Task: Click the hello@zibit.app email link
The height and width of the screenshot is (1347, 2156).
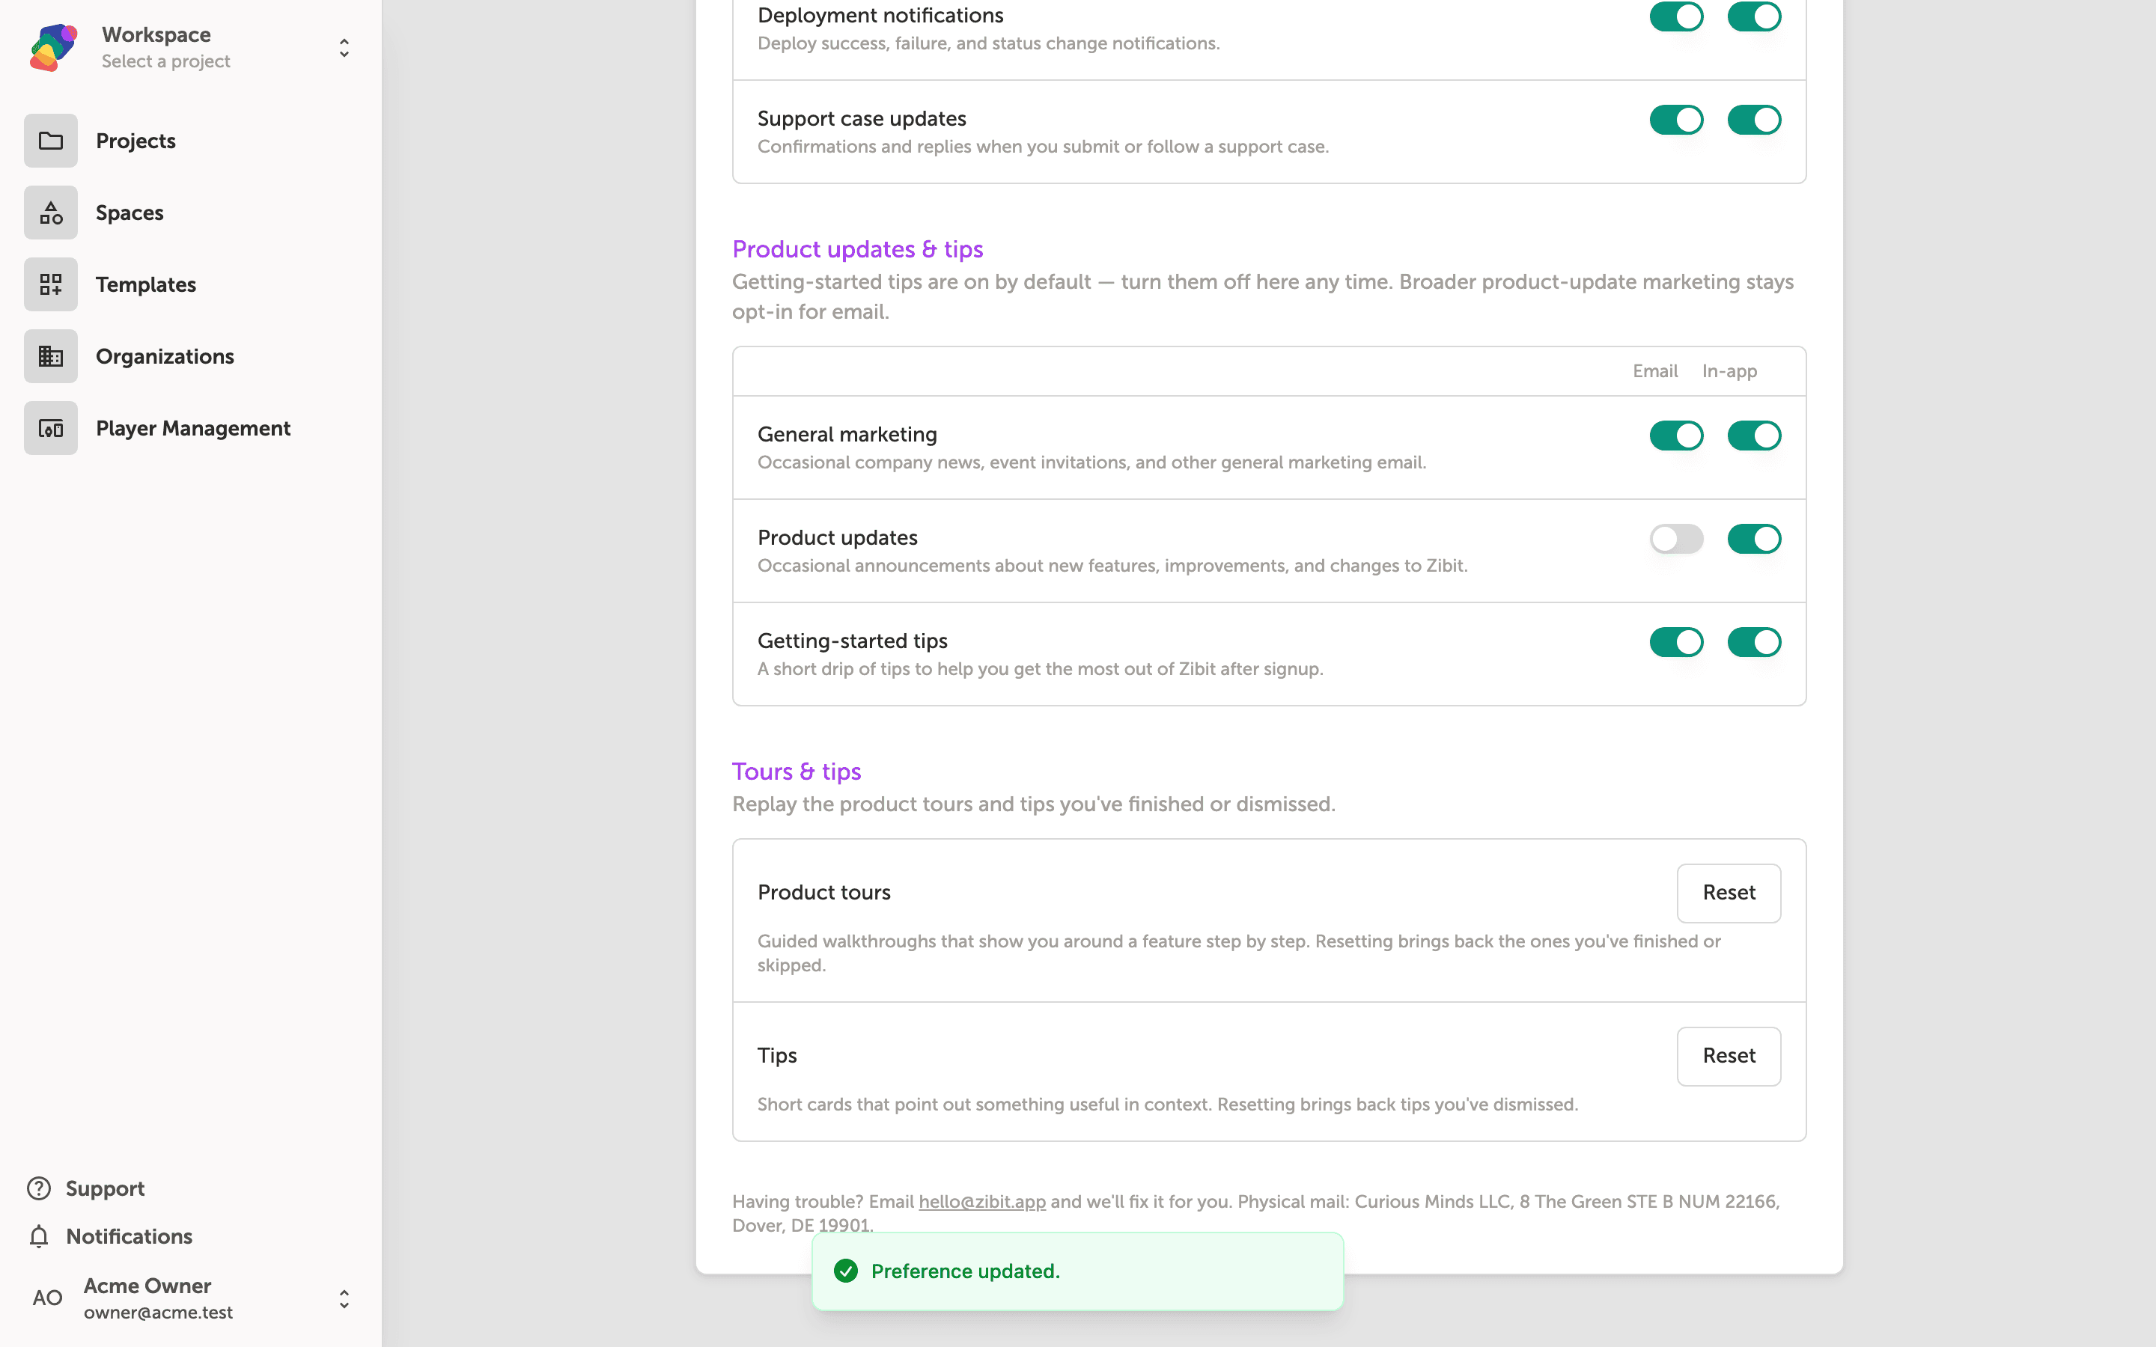Action: click(981, 1202)
